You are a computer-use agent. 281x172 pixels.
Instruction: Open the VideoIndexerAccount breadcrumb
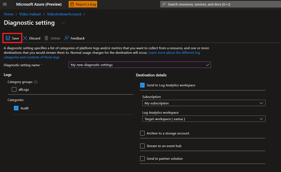coord(64,14)
